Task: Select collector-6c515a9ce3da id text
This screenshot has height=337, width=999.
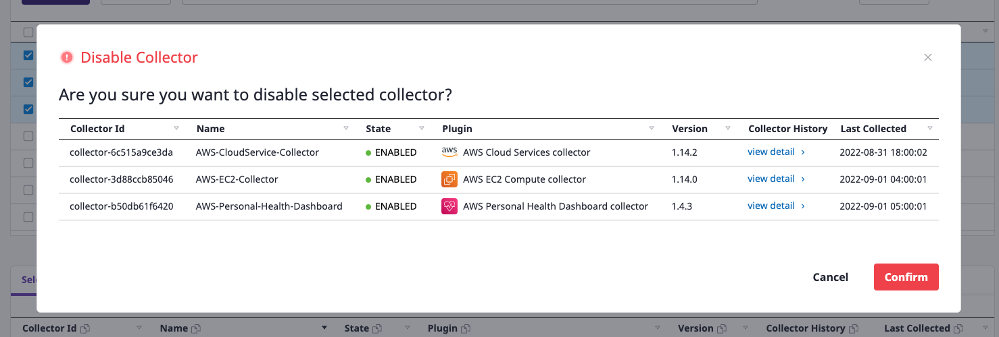Action: click(122, 152)
